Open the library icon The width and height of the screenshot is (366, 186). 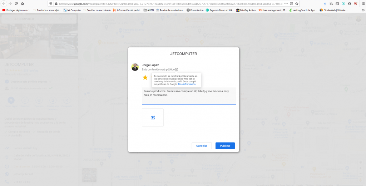(x=331, y=4)
